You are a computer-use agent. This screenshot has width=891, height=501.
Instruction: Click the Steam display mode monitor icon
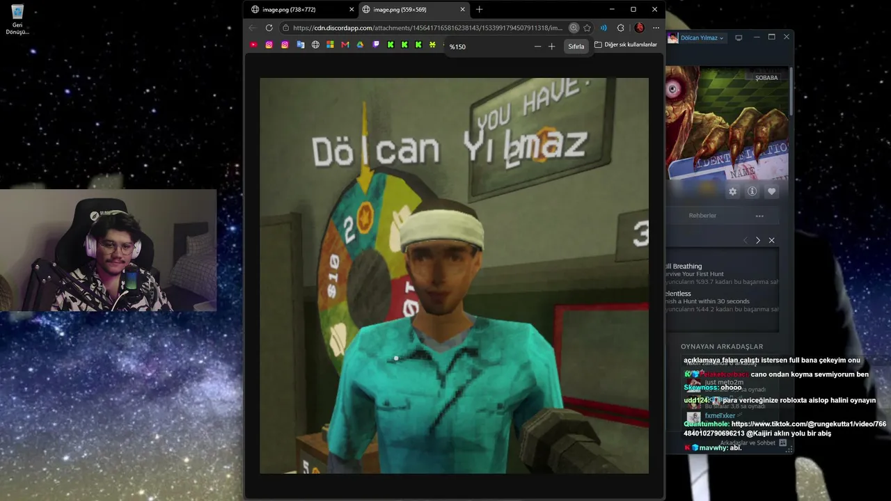[739, 38]
